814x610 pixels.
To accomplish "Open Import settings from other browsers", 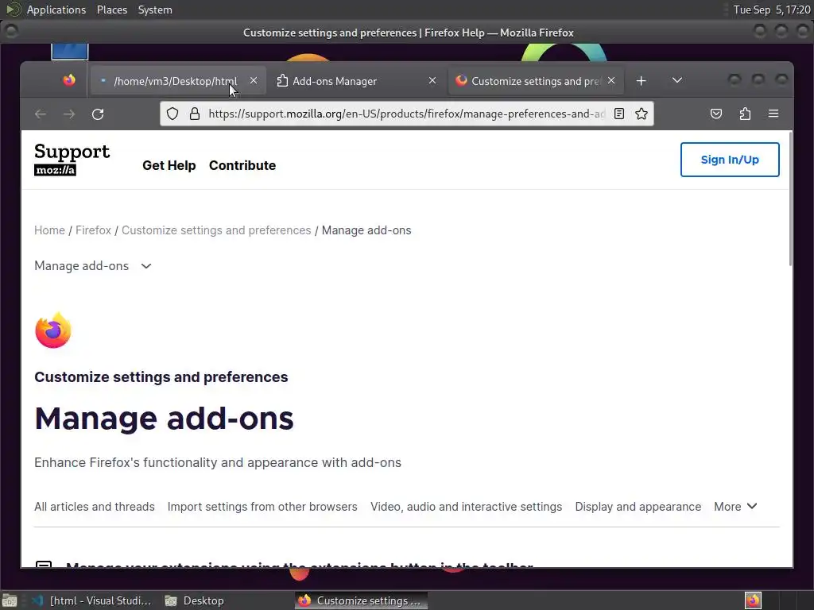I will (x=262, y=507).
